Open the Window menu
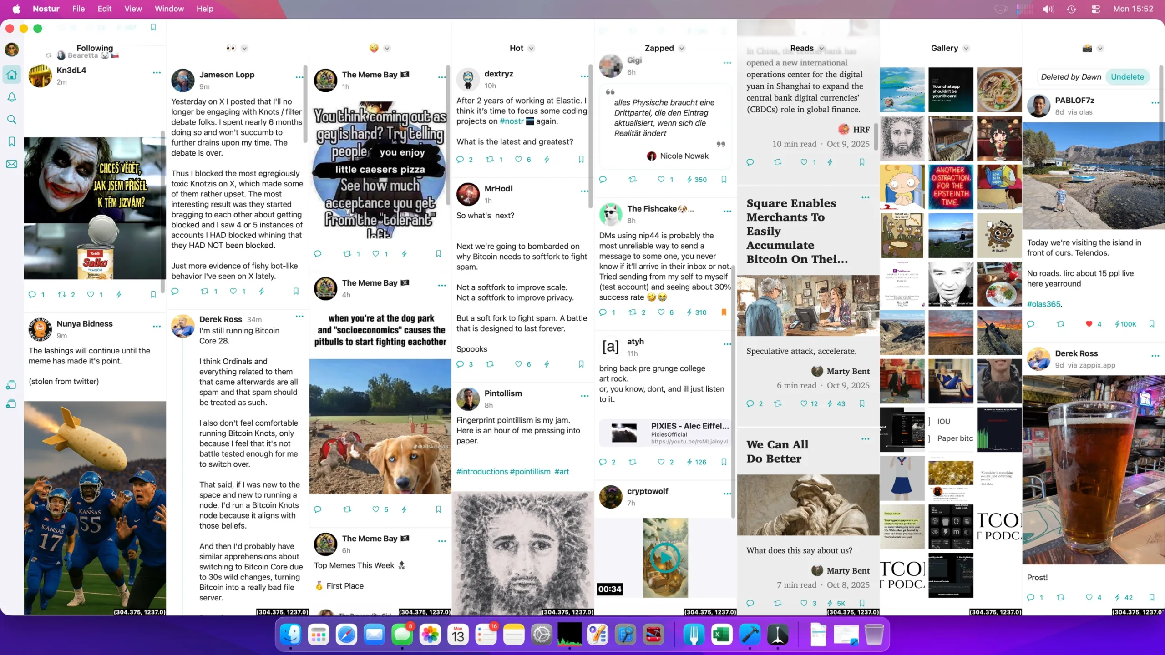This screenshot has width=1165, height=655. pyautogui.click(x=169, y=9)
